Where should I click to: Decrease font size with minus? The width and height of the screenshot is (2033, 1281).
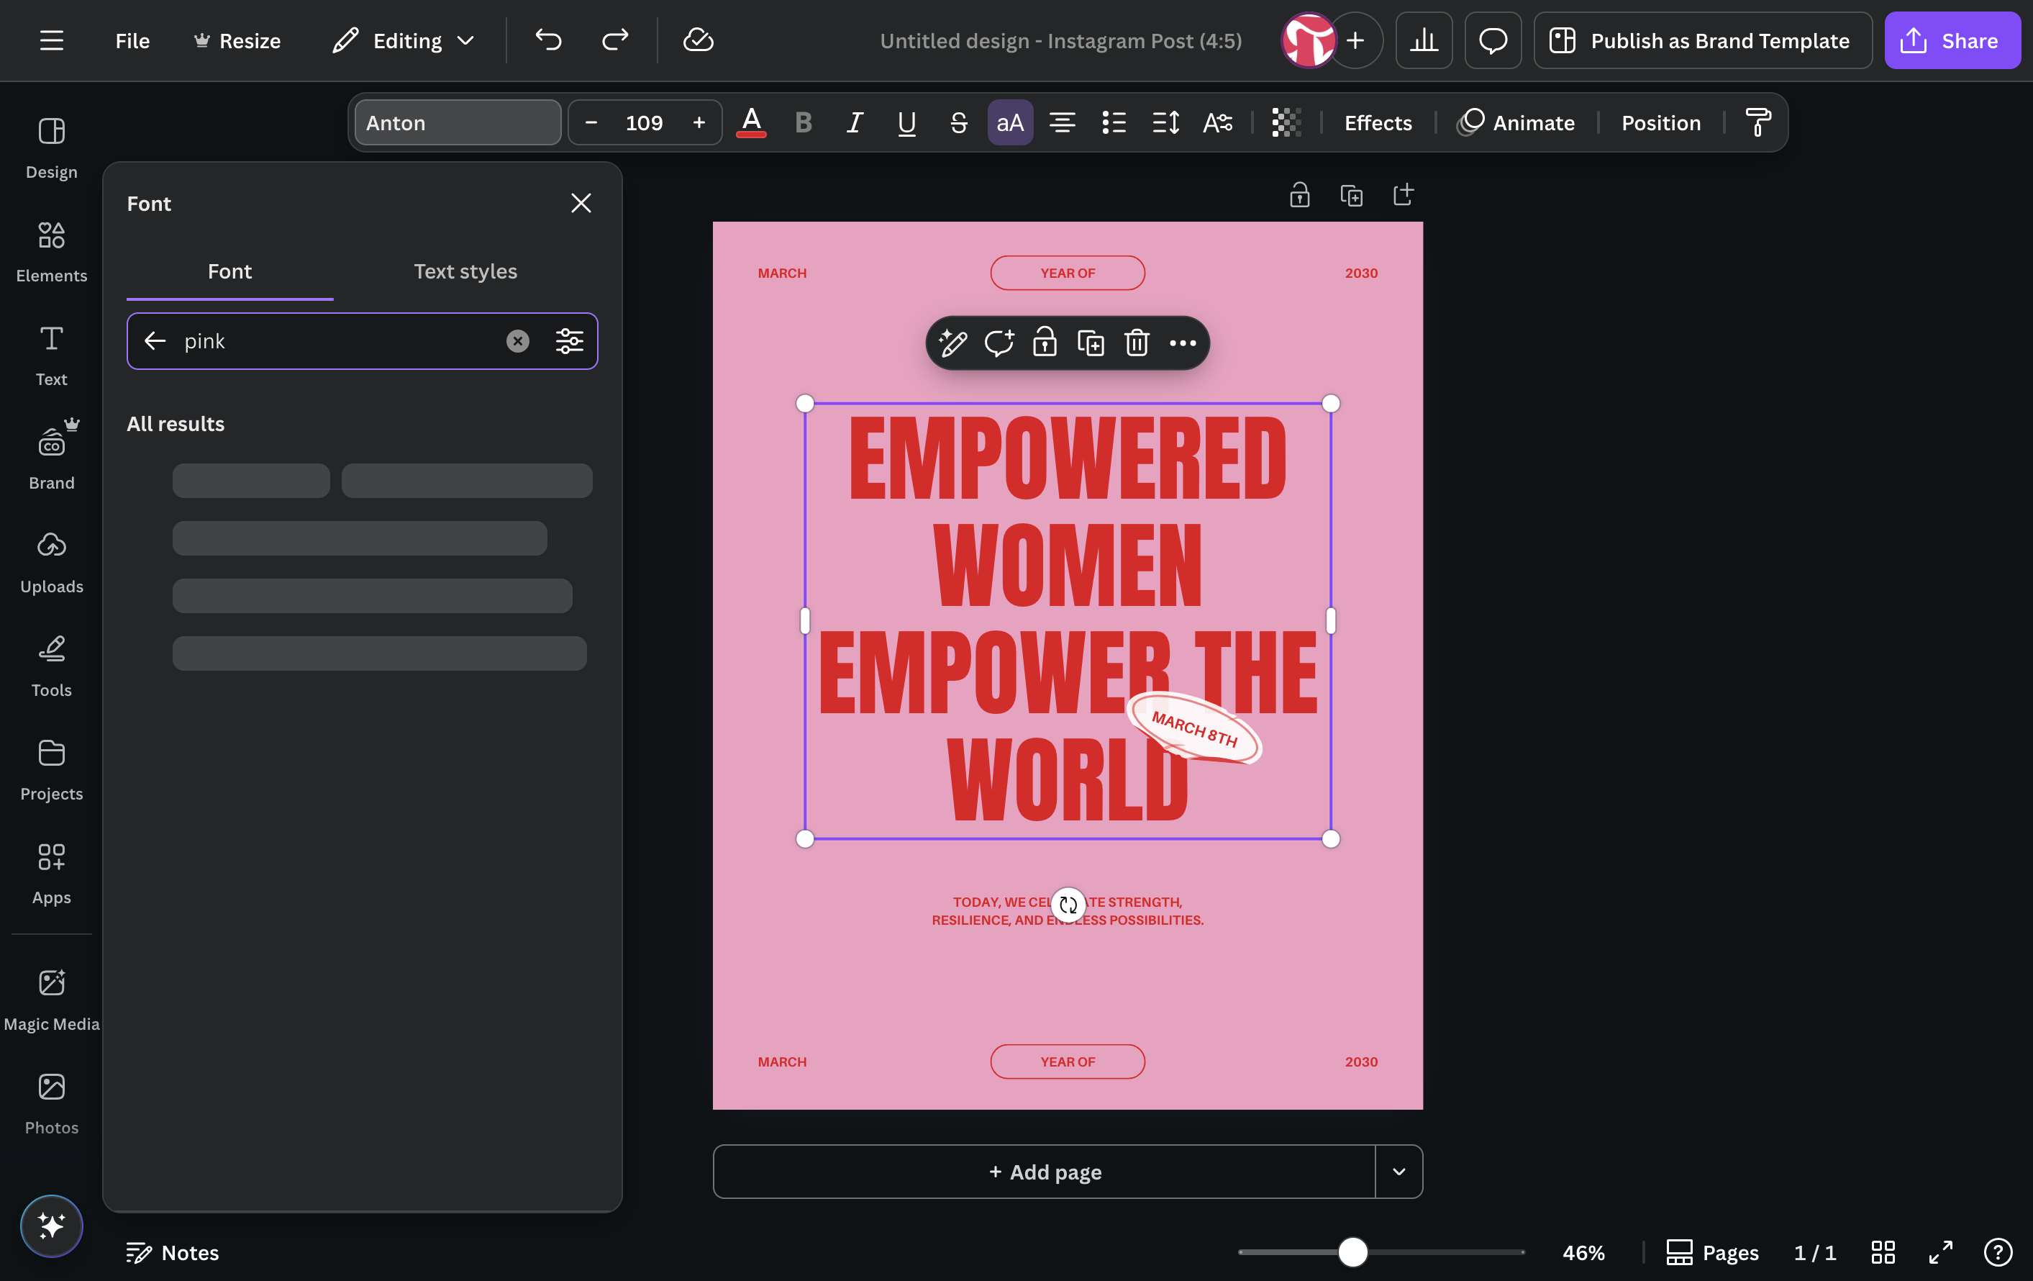point(591,122)
